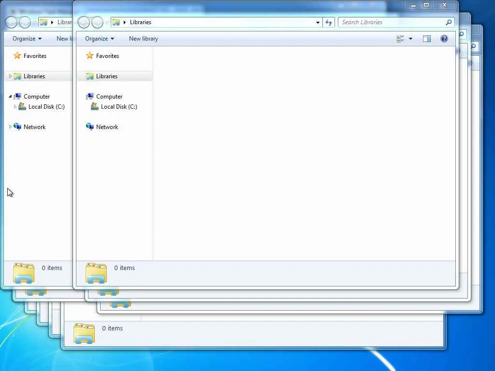Select Favorites in front window navigation pane

coord(107,56)
